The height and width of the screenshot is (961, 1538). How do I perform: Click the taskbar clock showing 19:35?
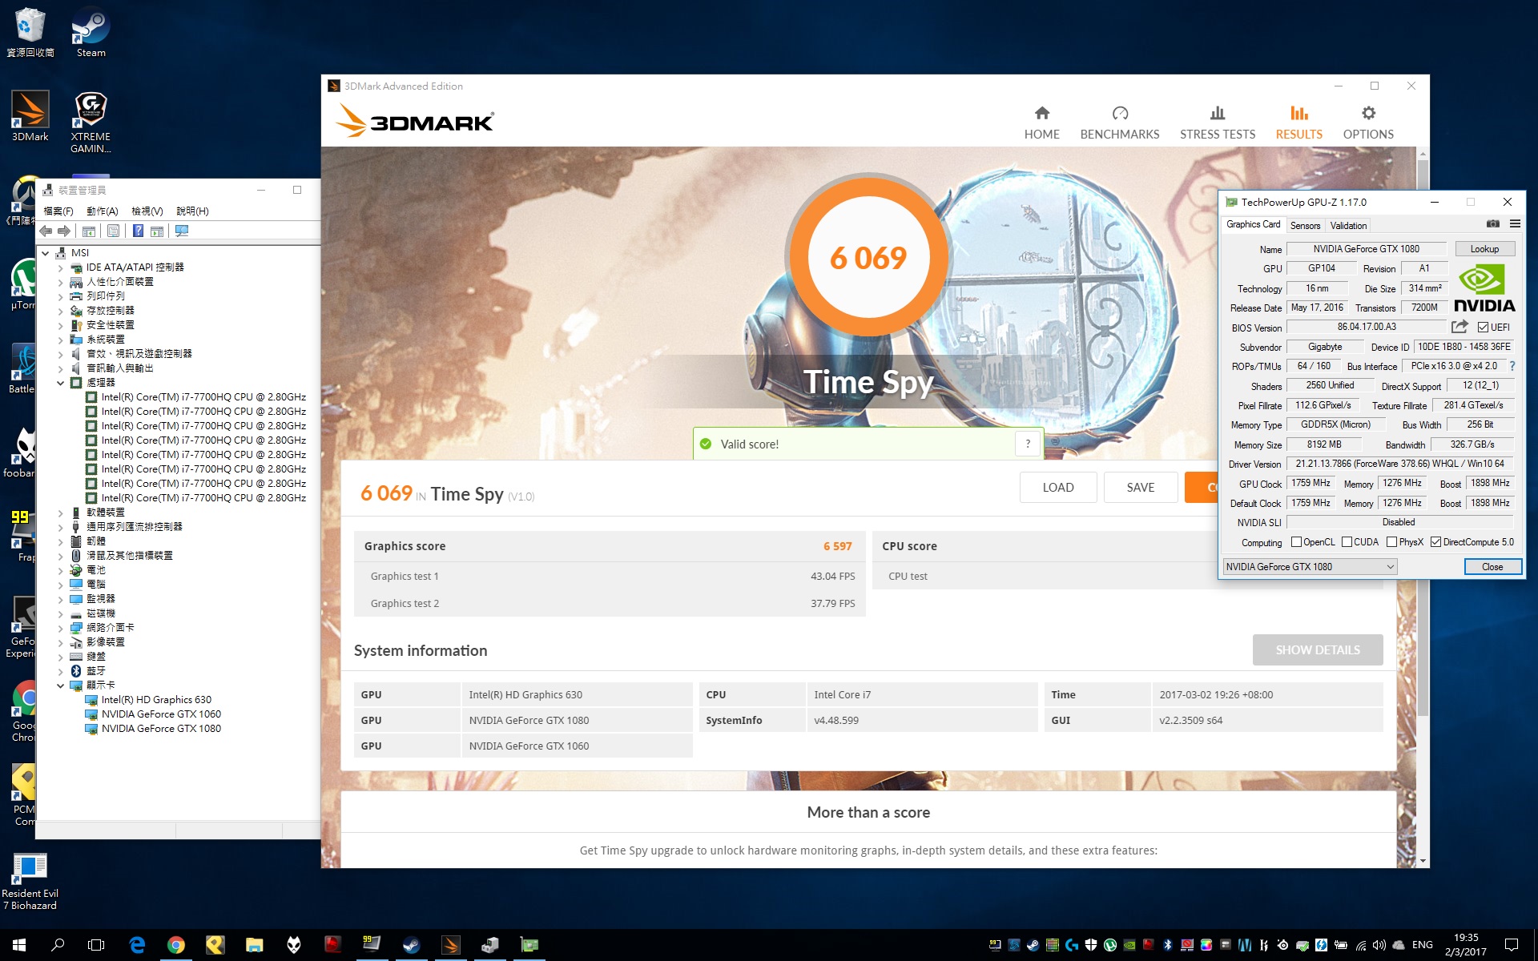pyautogui.click(x=1466, y=945)
